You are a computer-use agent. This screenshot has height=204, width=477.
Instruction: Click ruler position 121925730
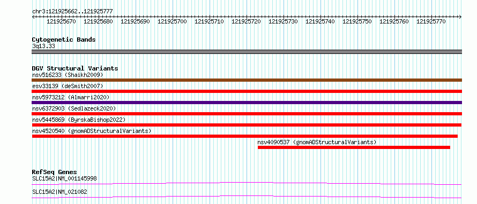(x=283, y=22)
